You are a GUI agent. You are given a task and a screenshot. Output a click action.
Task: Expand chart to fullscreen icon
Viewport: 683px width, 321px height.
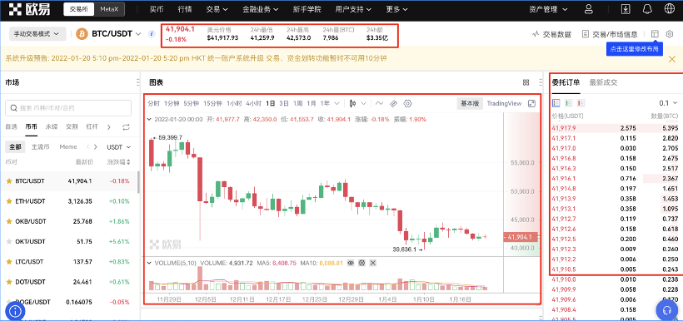[531, 103]
